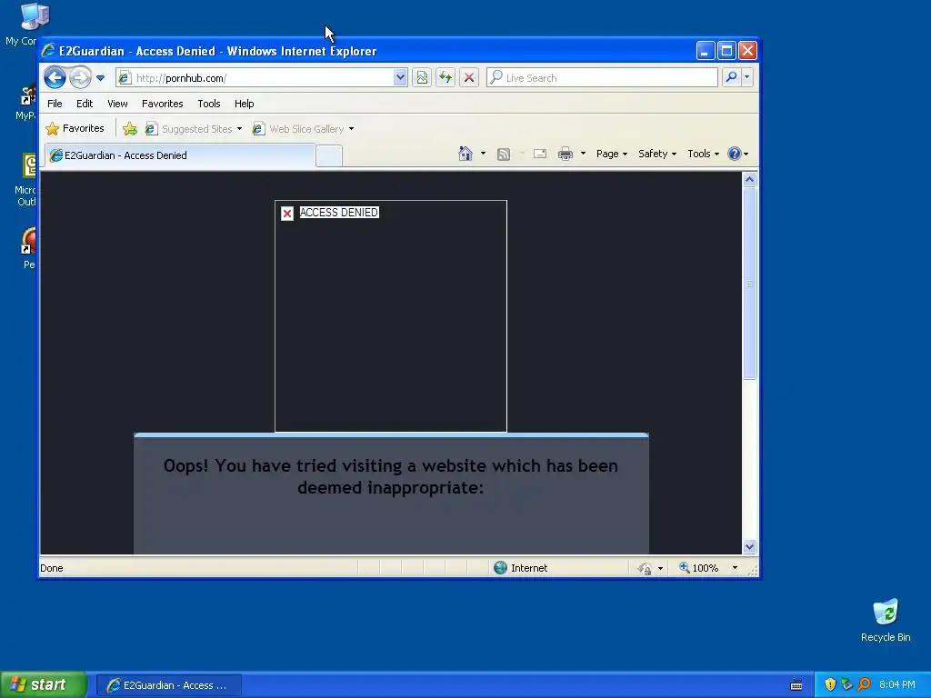Go back with the Back arrow button
Viewport: 931px width, 698px height.
coord(55,78)
